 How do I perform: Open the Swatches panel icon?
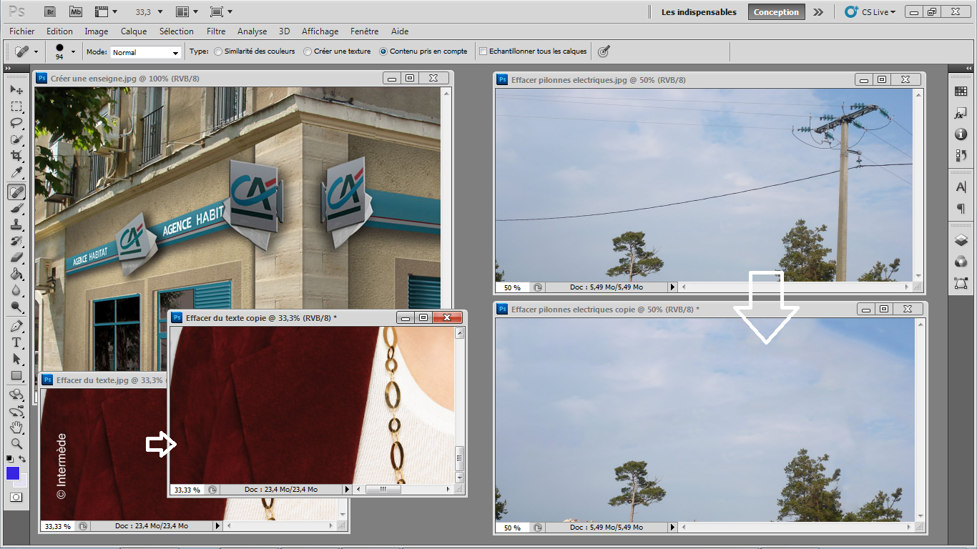[x=961, y=91]
